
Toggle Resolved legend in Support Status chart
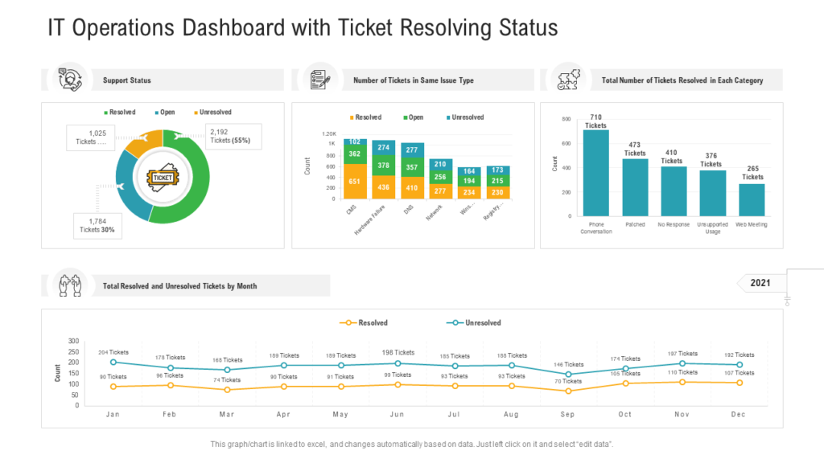coord(119,113)
